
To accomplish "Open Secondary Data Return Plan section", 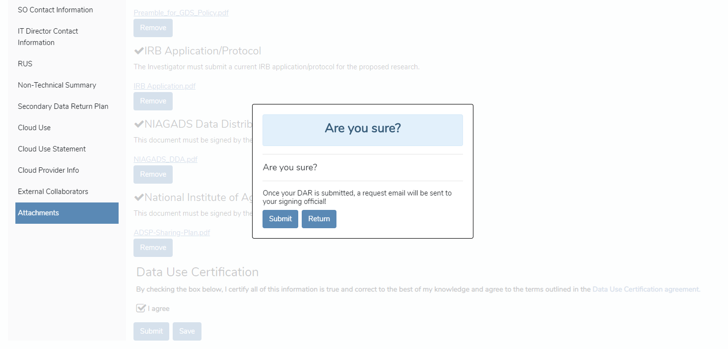I will 63,106.
